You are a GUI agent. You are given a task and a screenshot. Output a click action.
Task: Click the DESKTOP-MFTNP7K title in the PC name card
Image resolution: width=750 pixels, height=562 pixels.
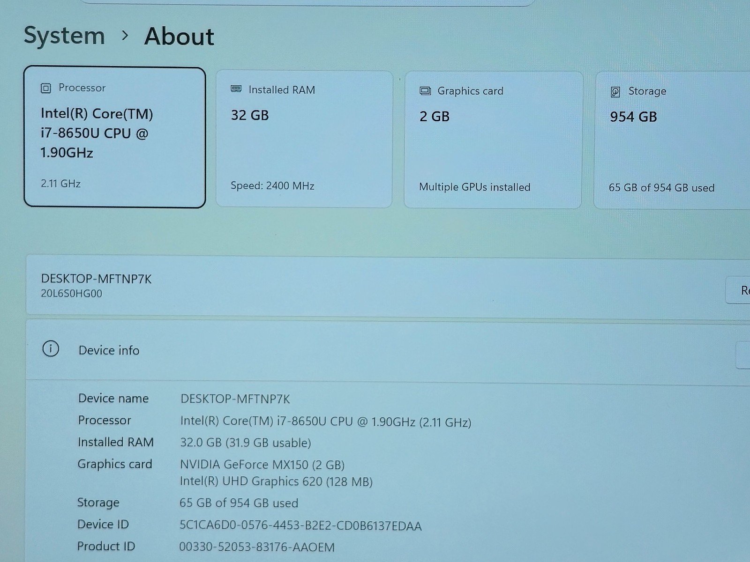pos(96,279)
